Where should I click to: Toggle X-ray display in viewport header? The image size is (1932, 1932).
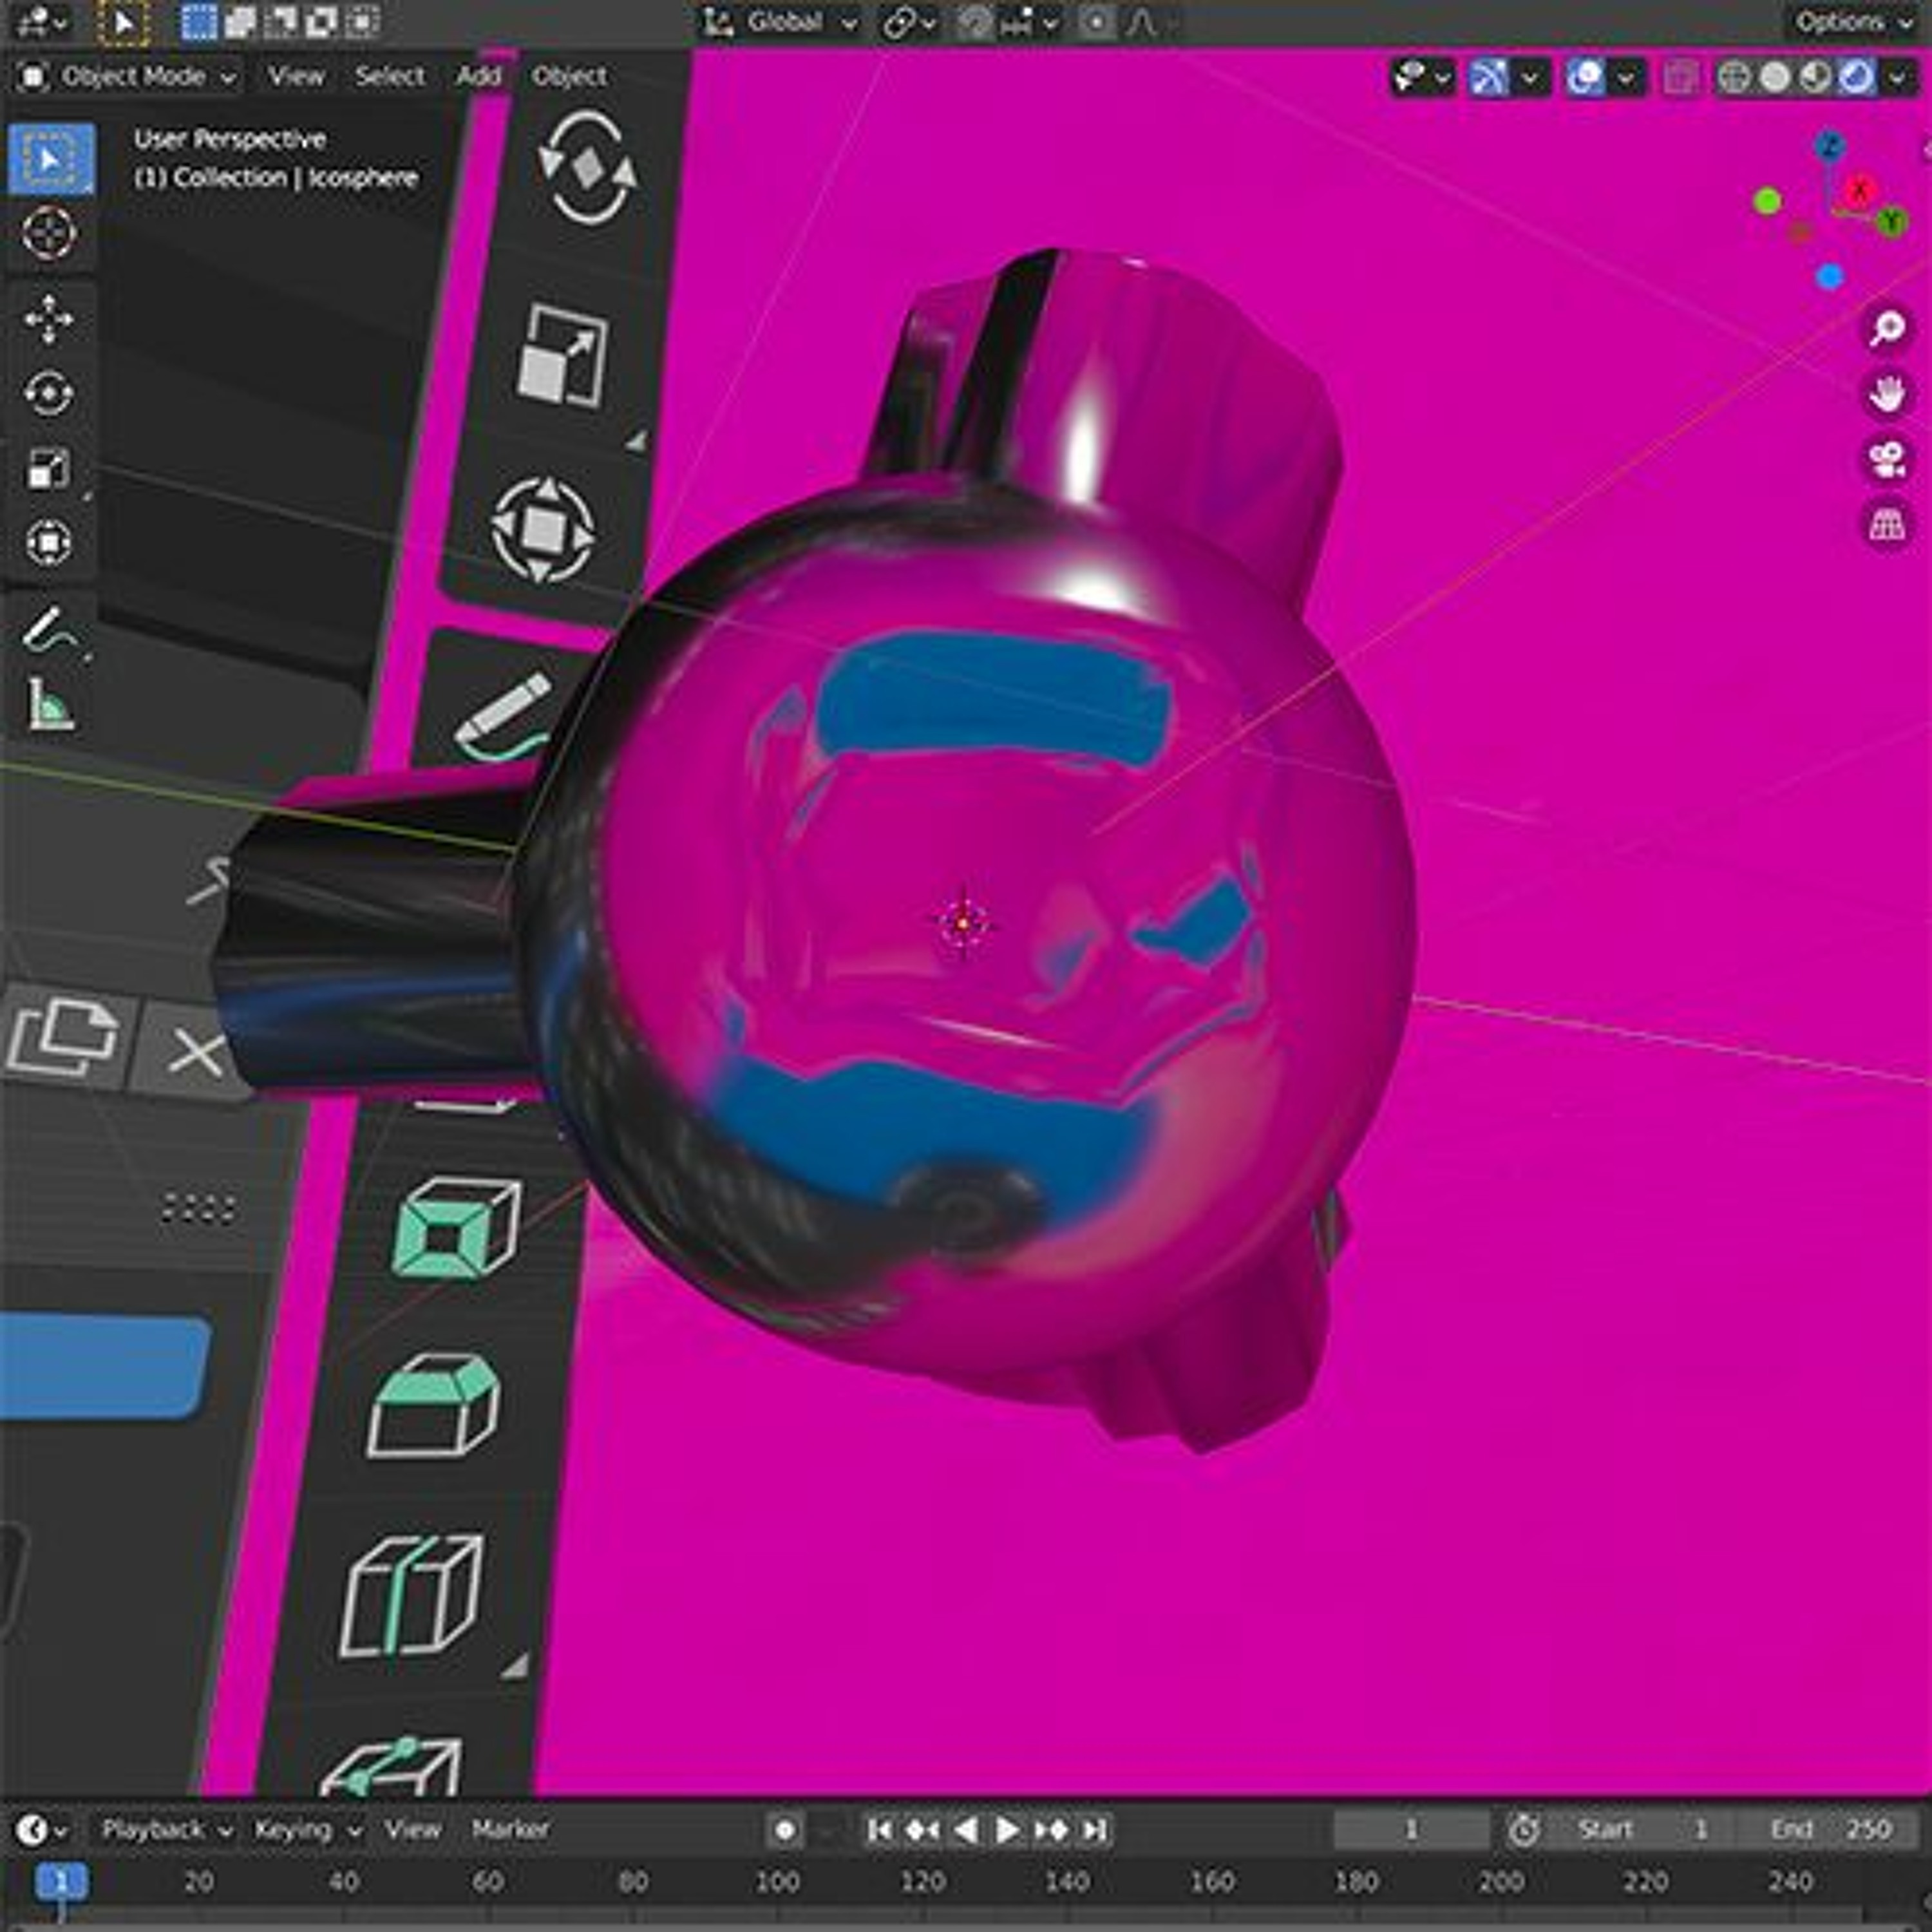coord(1680,77)
